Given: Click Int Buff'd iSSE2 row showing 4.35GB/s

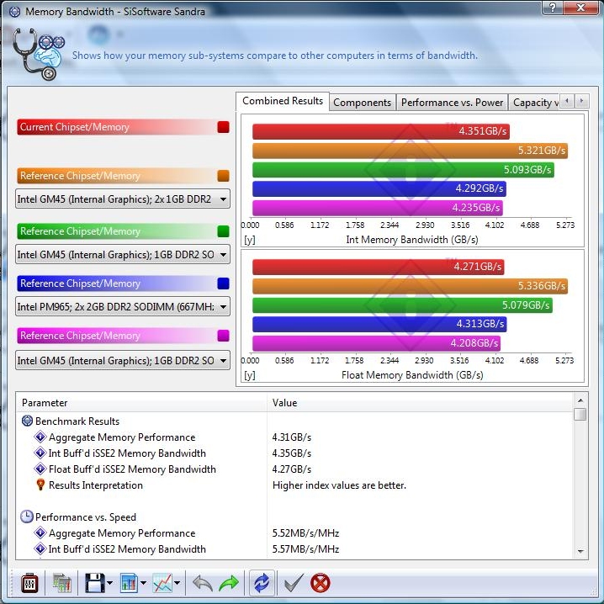Looking at the screenshot, I should coord(295,453).
